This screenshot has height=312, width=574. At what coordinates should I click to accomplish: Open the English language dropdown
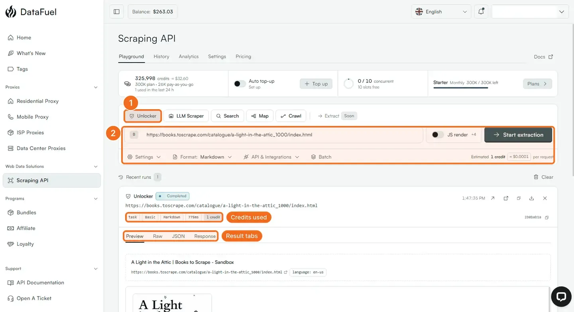coord(441,12)
